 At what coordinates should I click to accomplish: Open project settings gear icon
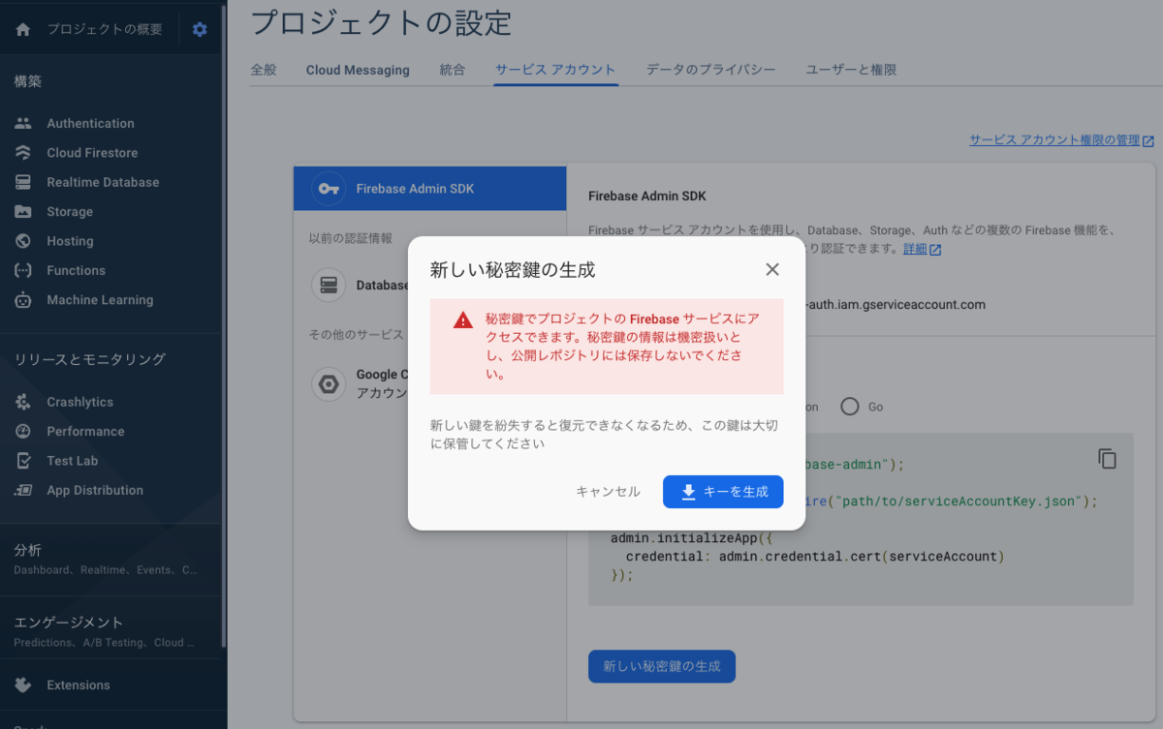[200, 29]
